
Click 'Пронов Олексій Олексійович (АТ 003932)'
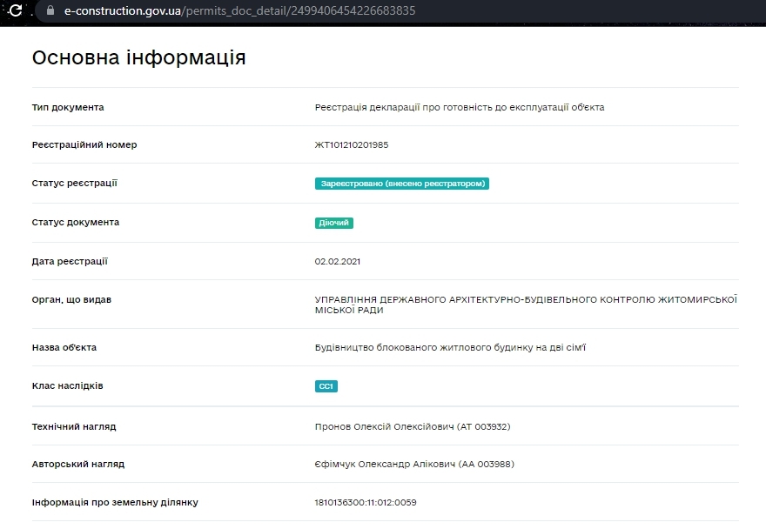(413, 427)
